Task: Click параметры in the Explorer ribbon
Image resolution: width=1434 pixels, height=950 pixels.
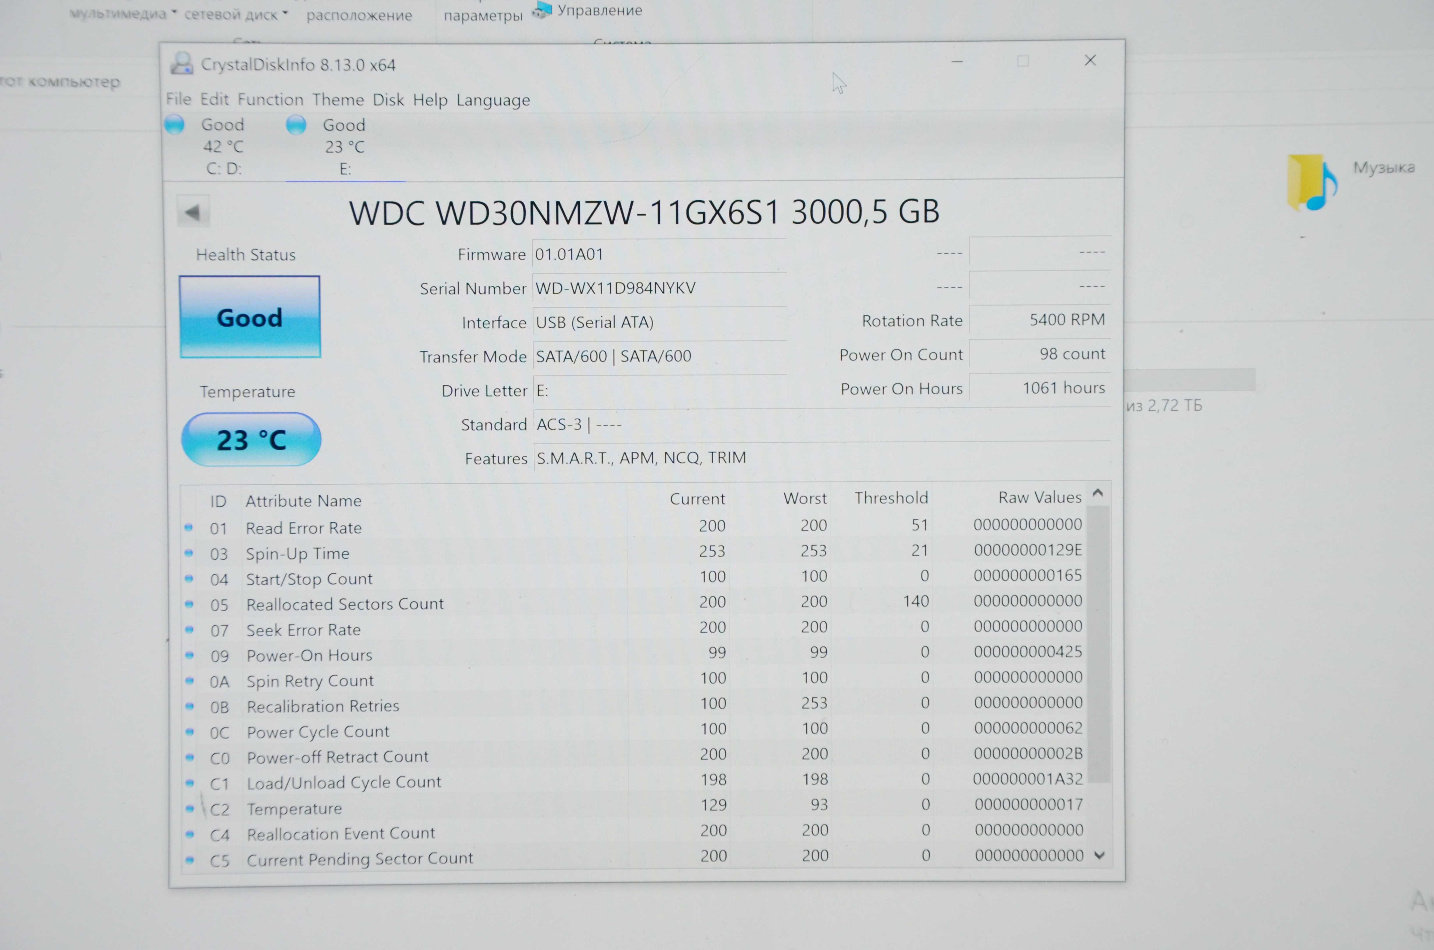Action: click(483, 16)
